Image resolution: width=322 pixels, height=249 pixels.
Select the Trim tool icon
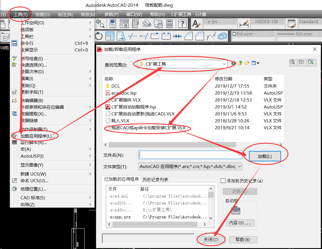[x=132, y=36]
